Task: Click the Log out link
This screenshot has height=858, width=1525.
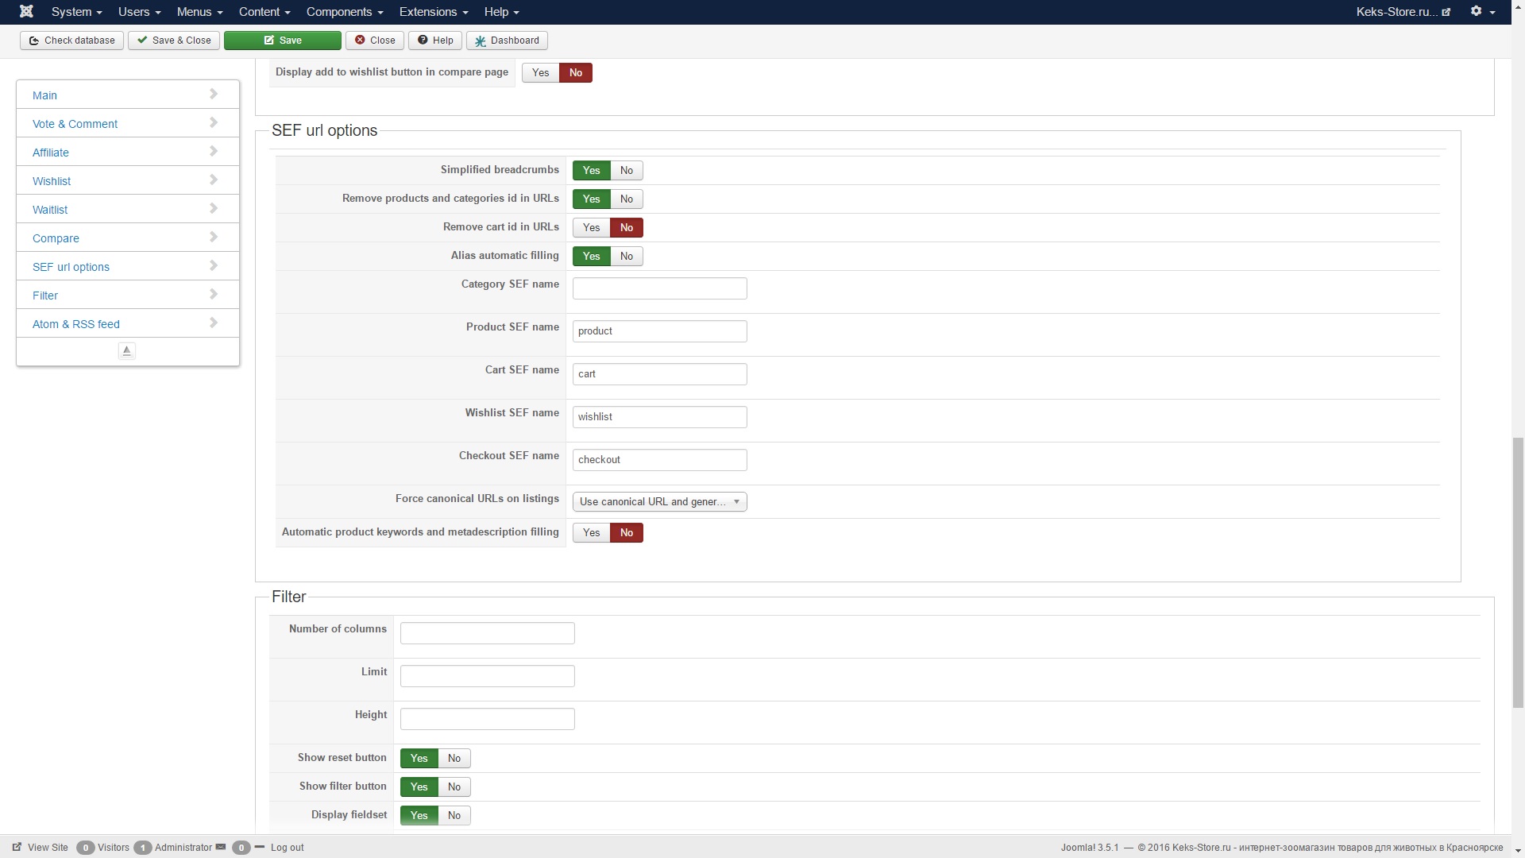Action: pyautogui.click(x=287, y=848)
